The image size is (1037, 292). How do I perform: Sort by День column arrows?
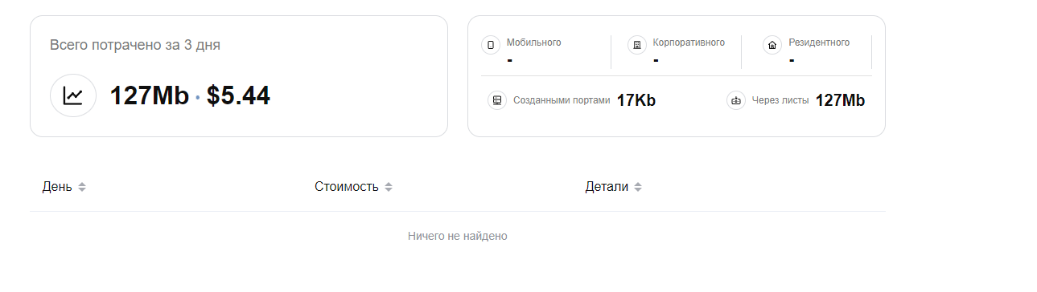(x=82, y=187)
